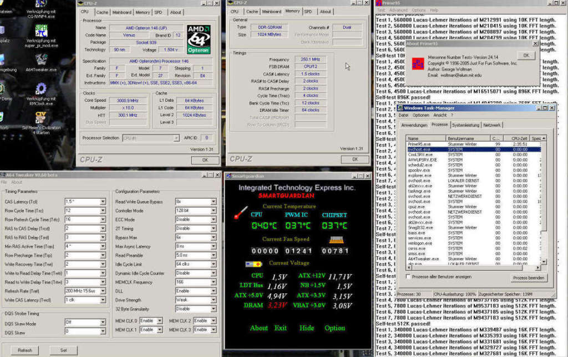
Task: Select the CoolSRV.exe process row
Action: click(x=474, y=154)
